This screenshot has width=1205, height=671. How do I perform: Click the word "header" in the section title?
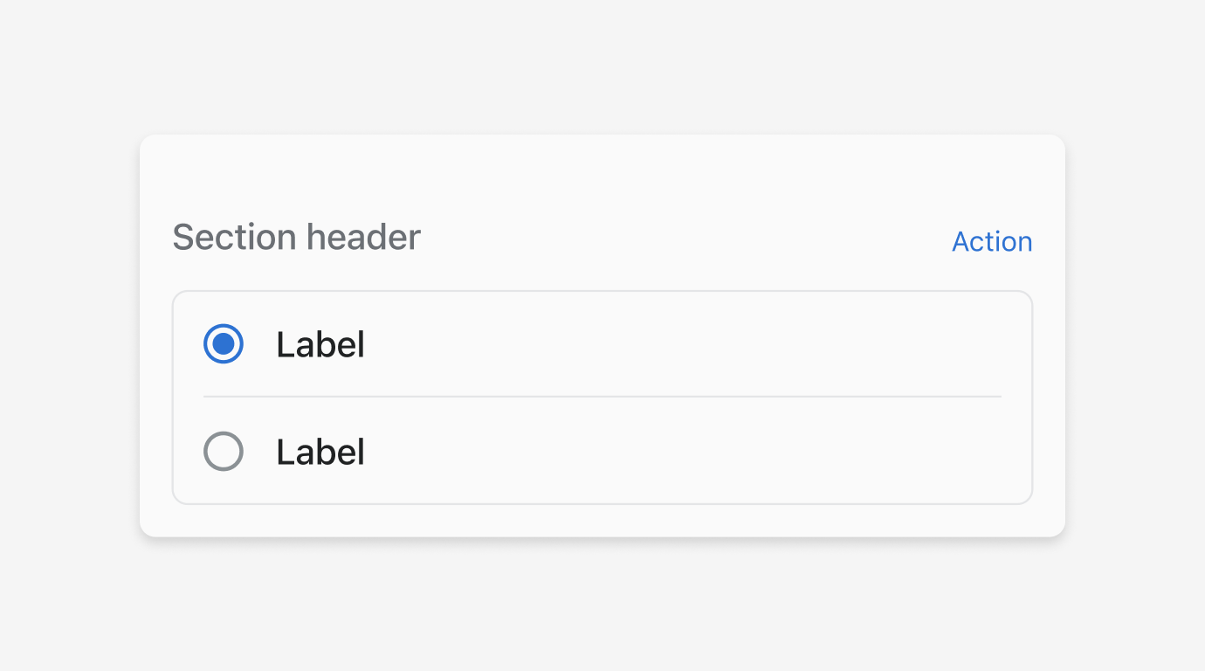364,237
